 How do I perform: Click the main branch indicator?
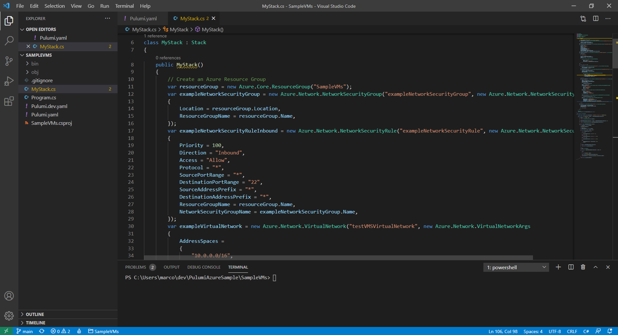24,331
